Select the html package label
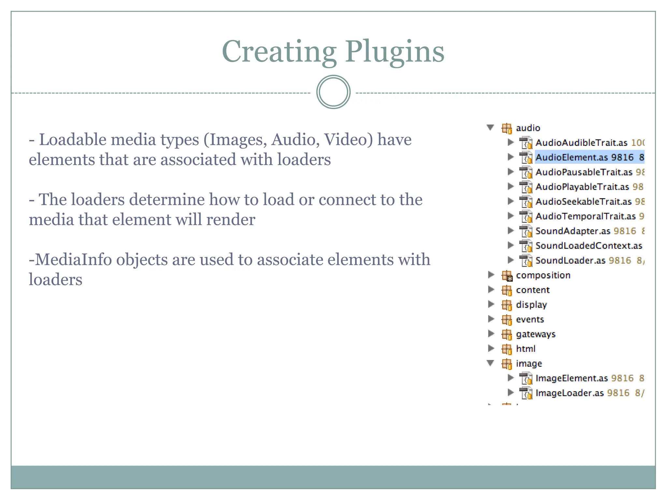667x500 pixels. point(526,349)
